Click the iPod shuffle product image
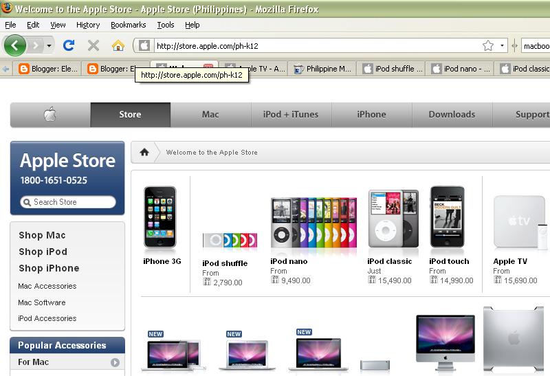 tap(230, 241)
